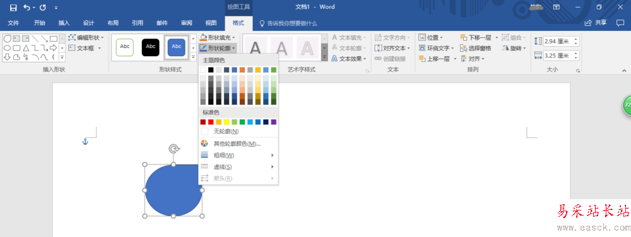Click the 文本效果 text effects icon

click(334, 59)
